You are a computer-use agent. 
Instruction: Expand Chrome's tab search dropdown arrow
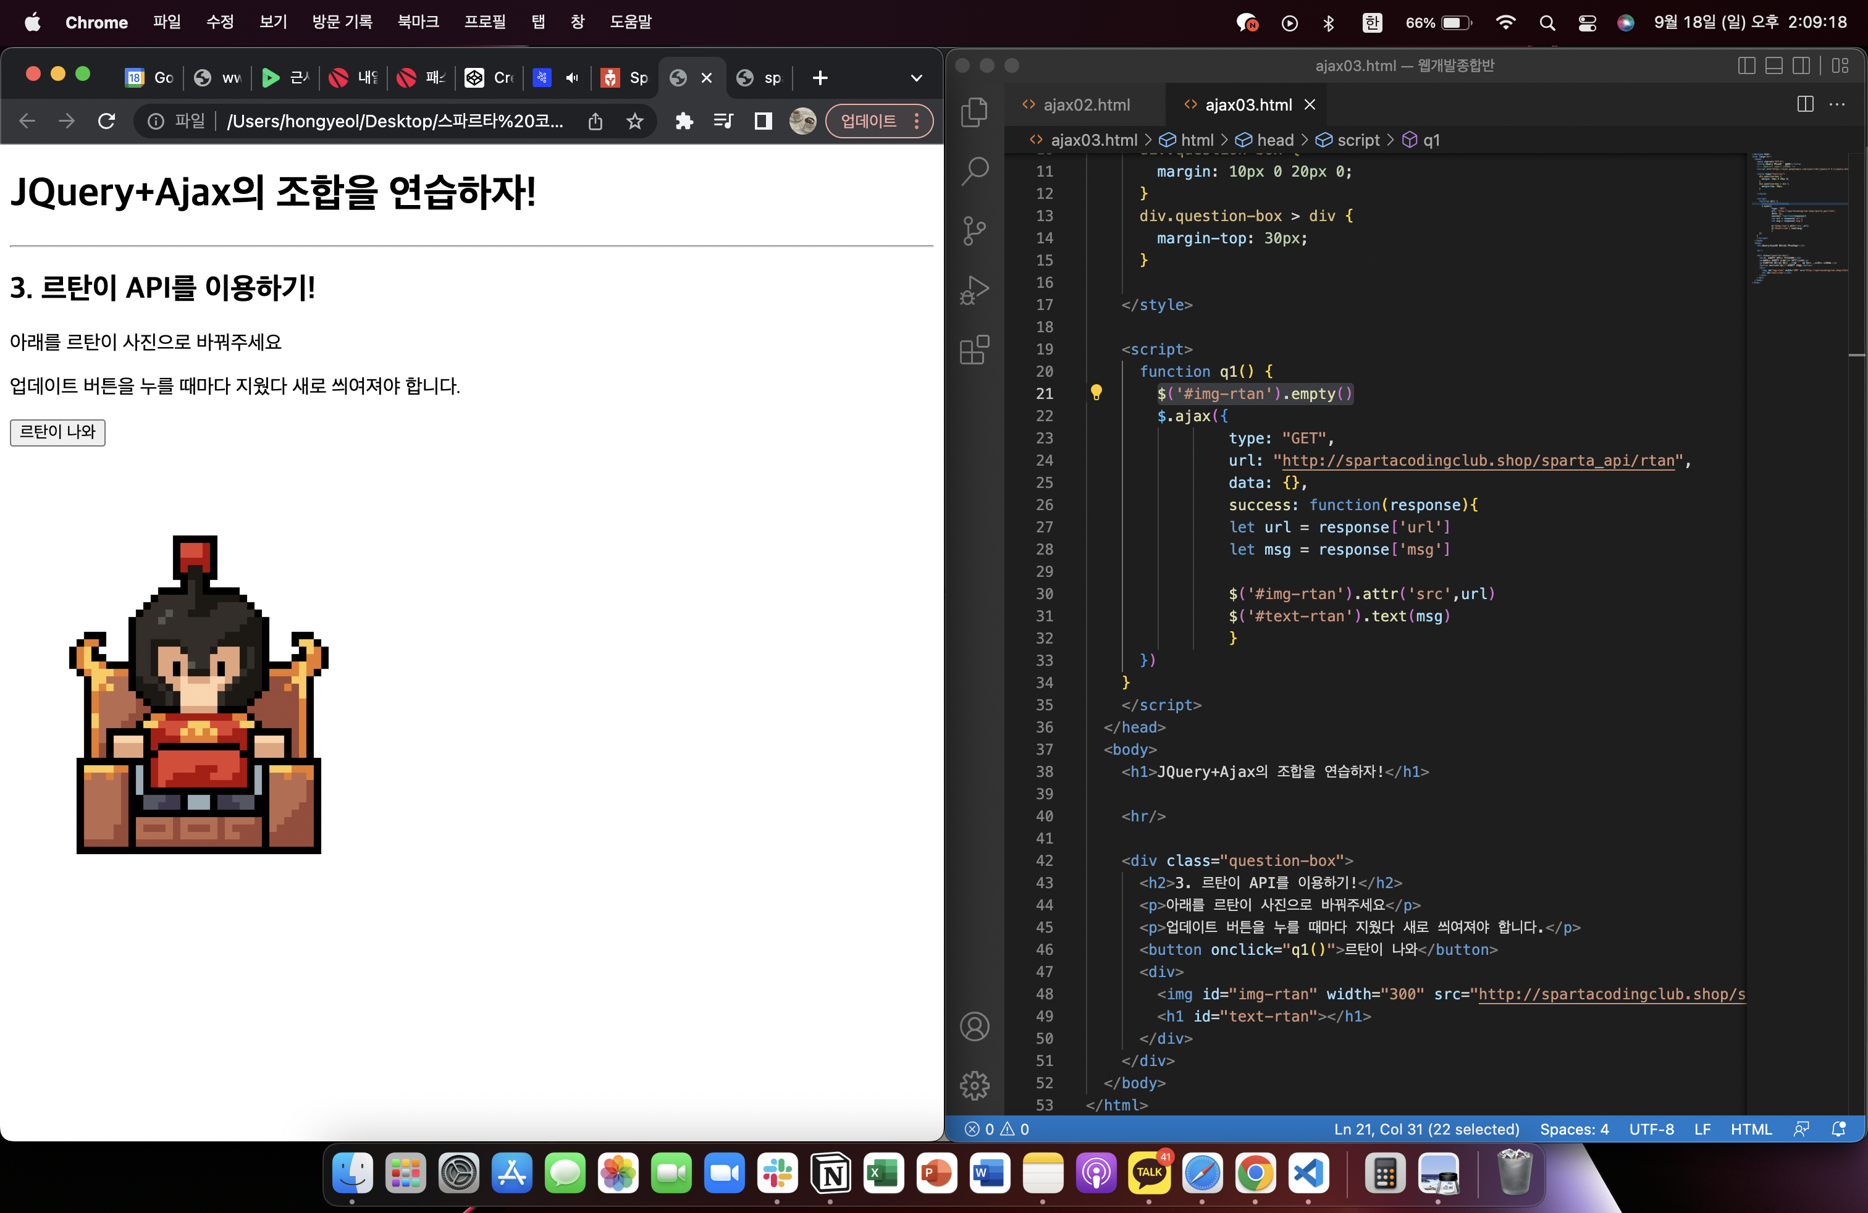[916, 78]
